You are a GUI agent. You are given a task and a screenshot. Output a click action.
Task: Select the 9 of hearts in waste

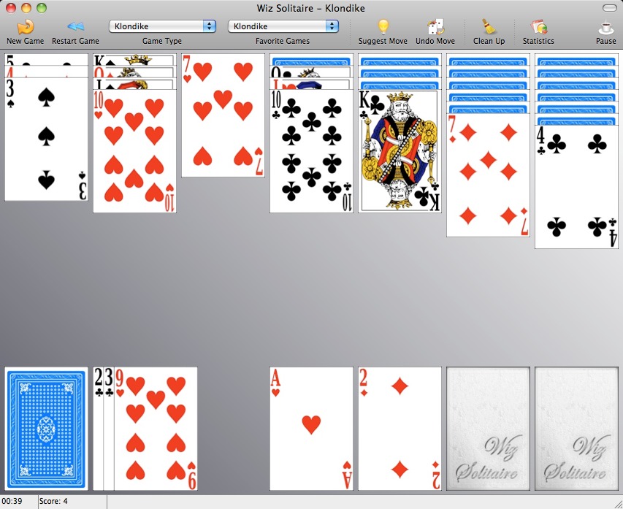coord(156,429)
